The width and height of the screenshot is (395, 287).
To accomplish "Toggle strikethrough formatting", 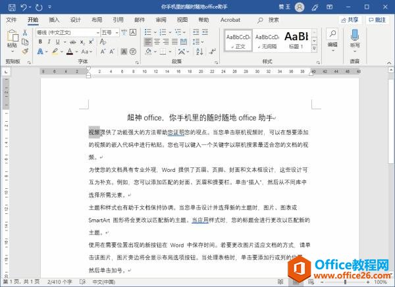I will 73,42.
